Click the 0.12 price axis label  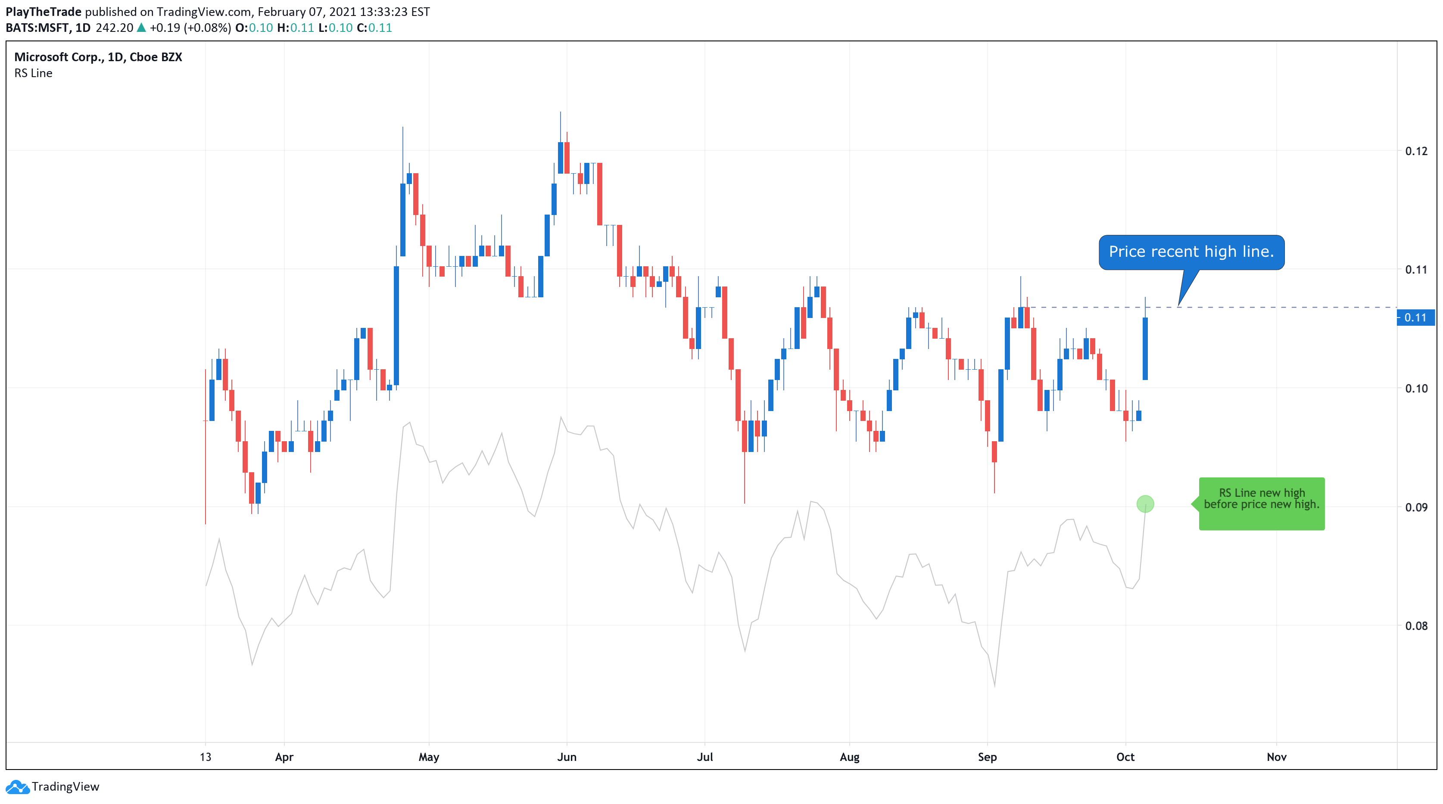1416,151
